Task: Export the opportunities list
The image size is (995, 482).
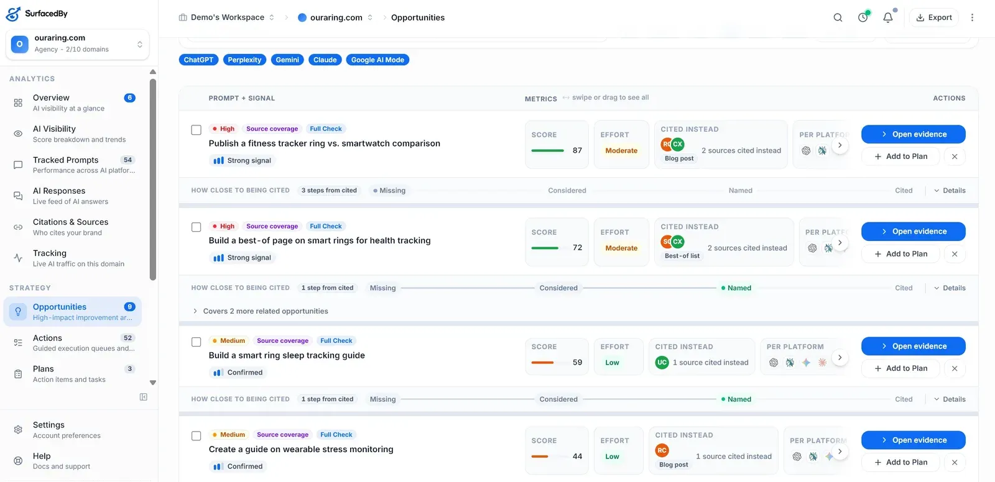Action: pyautogui.click(x=934, y=17)
